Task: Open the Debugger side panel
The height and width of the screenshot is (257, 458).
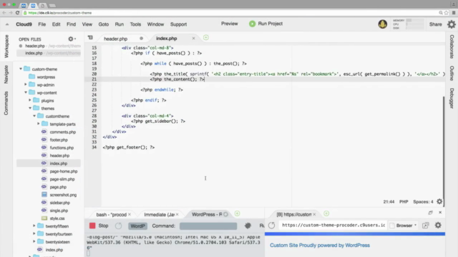Action: coord(452,99)
